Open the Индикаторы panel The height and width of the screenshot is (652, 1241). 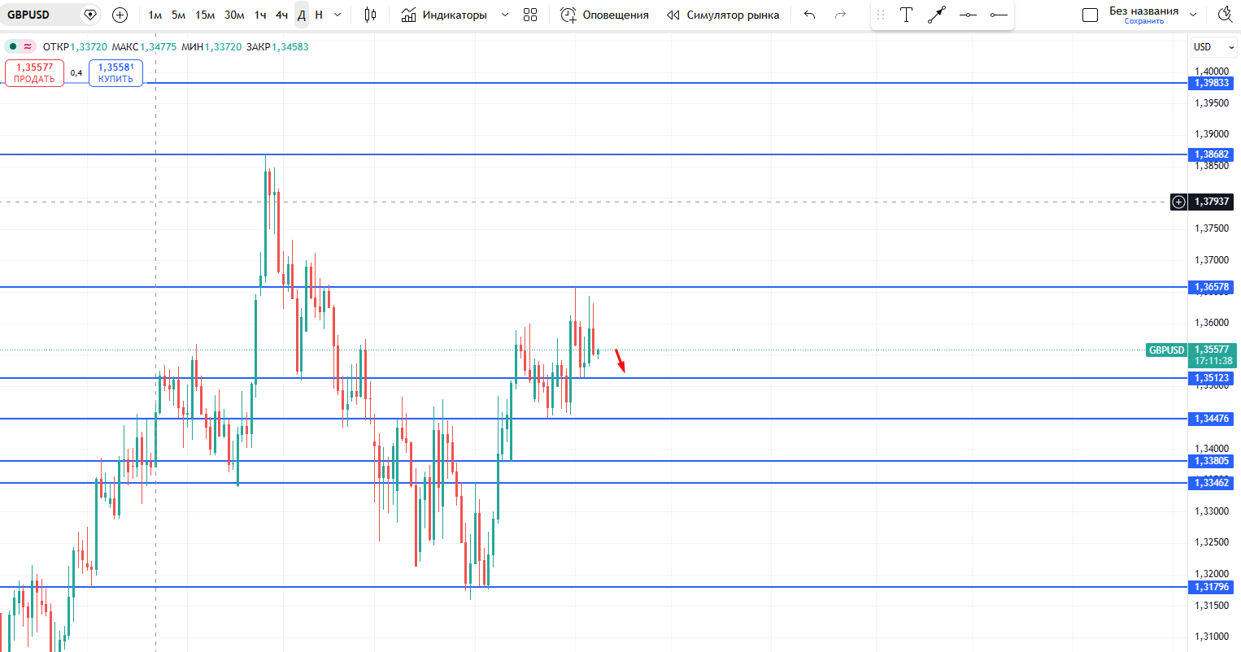click(444, 15)
